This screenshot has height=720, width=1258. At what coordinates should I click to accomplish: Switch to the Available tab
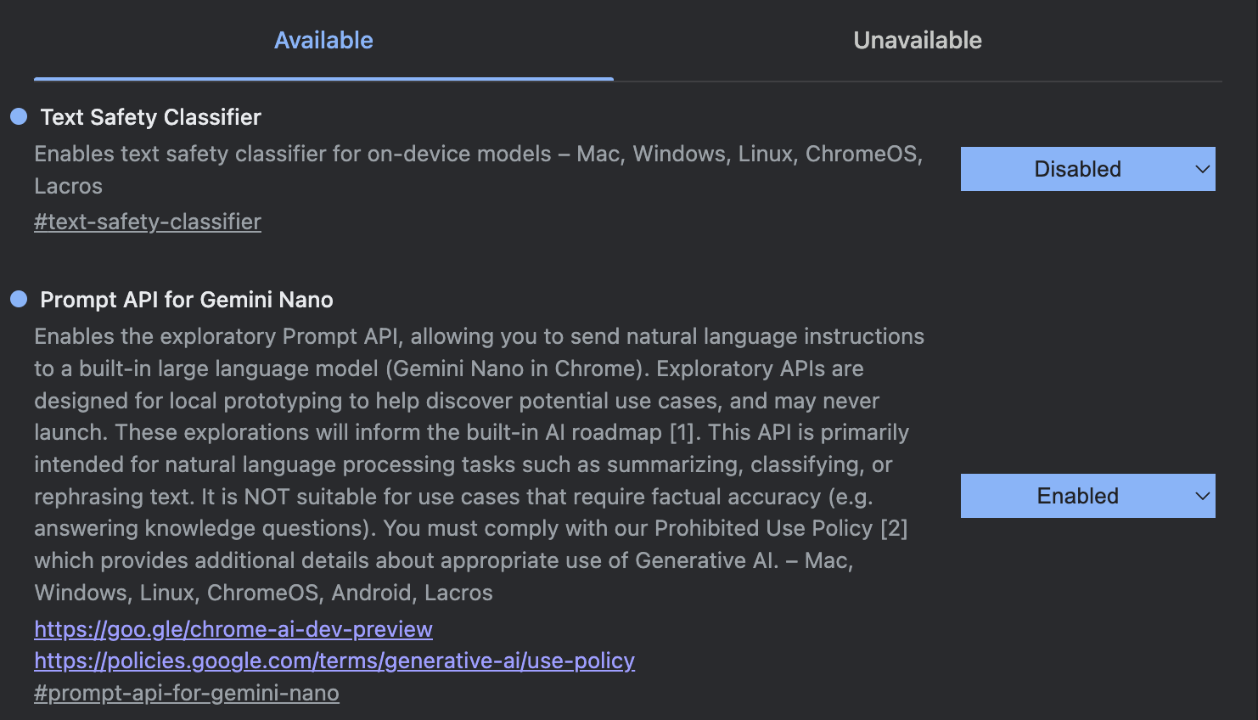[x=323, y=41]
